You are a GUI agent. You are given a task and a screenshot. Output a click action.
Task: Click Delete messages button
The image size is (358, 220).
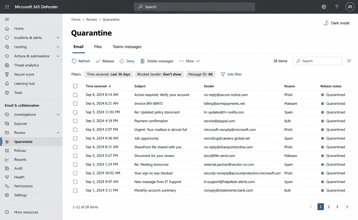[157, 61]
